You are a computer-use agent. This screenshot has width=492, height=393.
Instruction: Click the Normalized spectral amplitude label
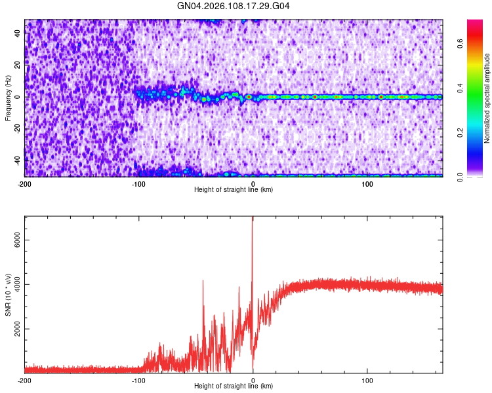[x=487, y=98]
